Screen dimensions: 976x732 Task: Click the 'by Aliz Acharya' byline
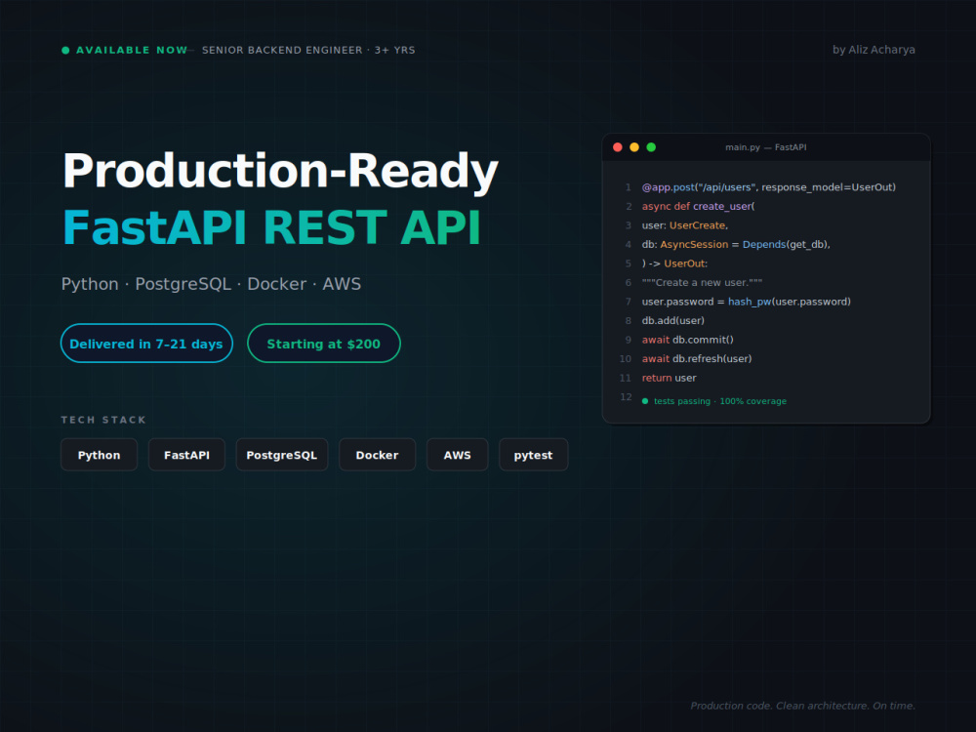click(x=874, y=50)
